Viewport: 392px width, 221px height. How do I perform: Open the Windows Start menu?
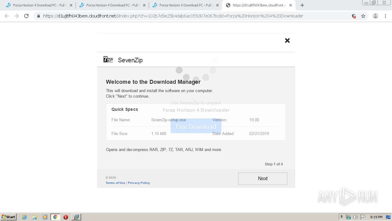pyautogui.click(x=8, y=217)
